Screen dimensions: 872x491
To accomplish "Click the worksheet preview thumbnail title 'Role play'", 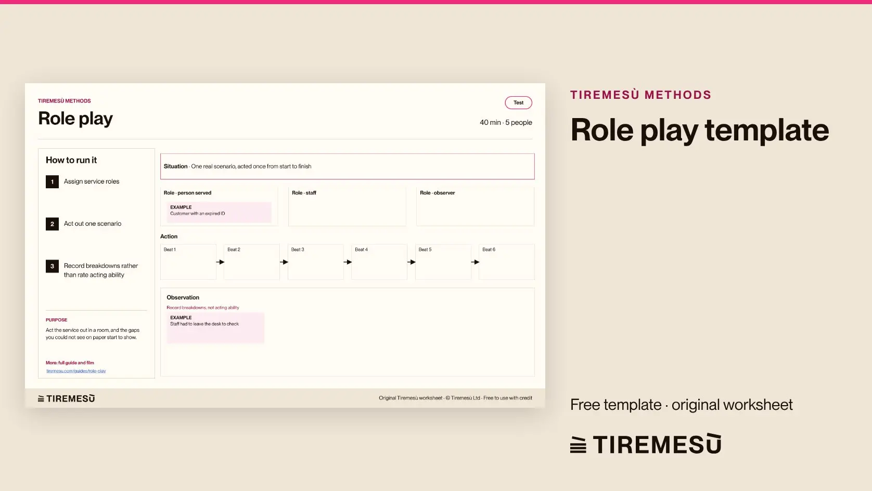I will tap(75, 119).
